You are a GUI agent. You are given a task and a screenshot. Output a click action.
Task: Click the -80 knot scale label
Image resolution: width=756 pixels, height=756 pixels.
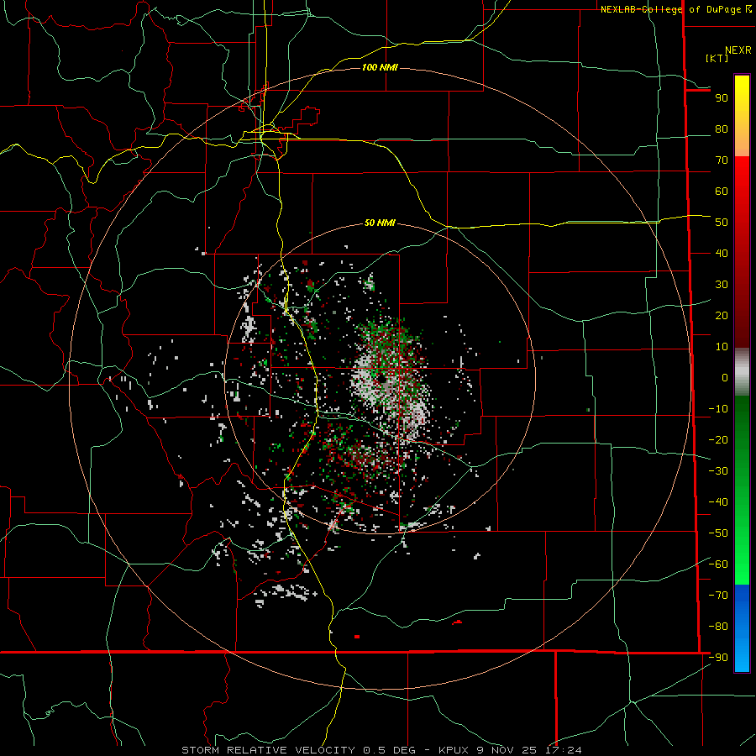pyautogui.click(x=718, y=627)
